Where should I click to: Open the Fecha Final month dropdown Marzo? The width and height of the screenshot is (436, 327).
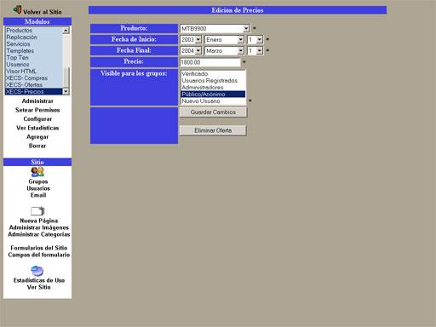[224, 51]
